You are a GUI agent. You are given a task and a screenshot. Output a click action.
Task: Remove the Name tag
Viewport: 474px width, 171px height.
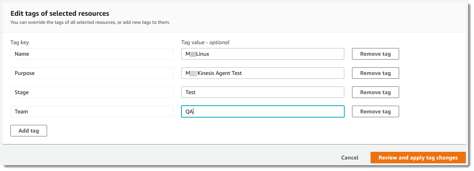coord(375,54)
